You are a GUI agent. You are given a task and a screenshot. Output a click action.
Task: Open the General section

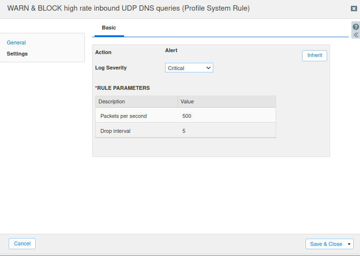tap(16, 43)
